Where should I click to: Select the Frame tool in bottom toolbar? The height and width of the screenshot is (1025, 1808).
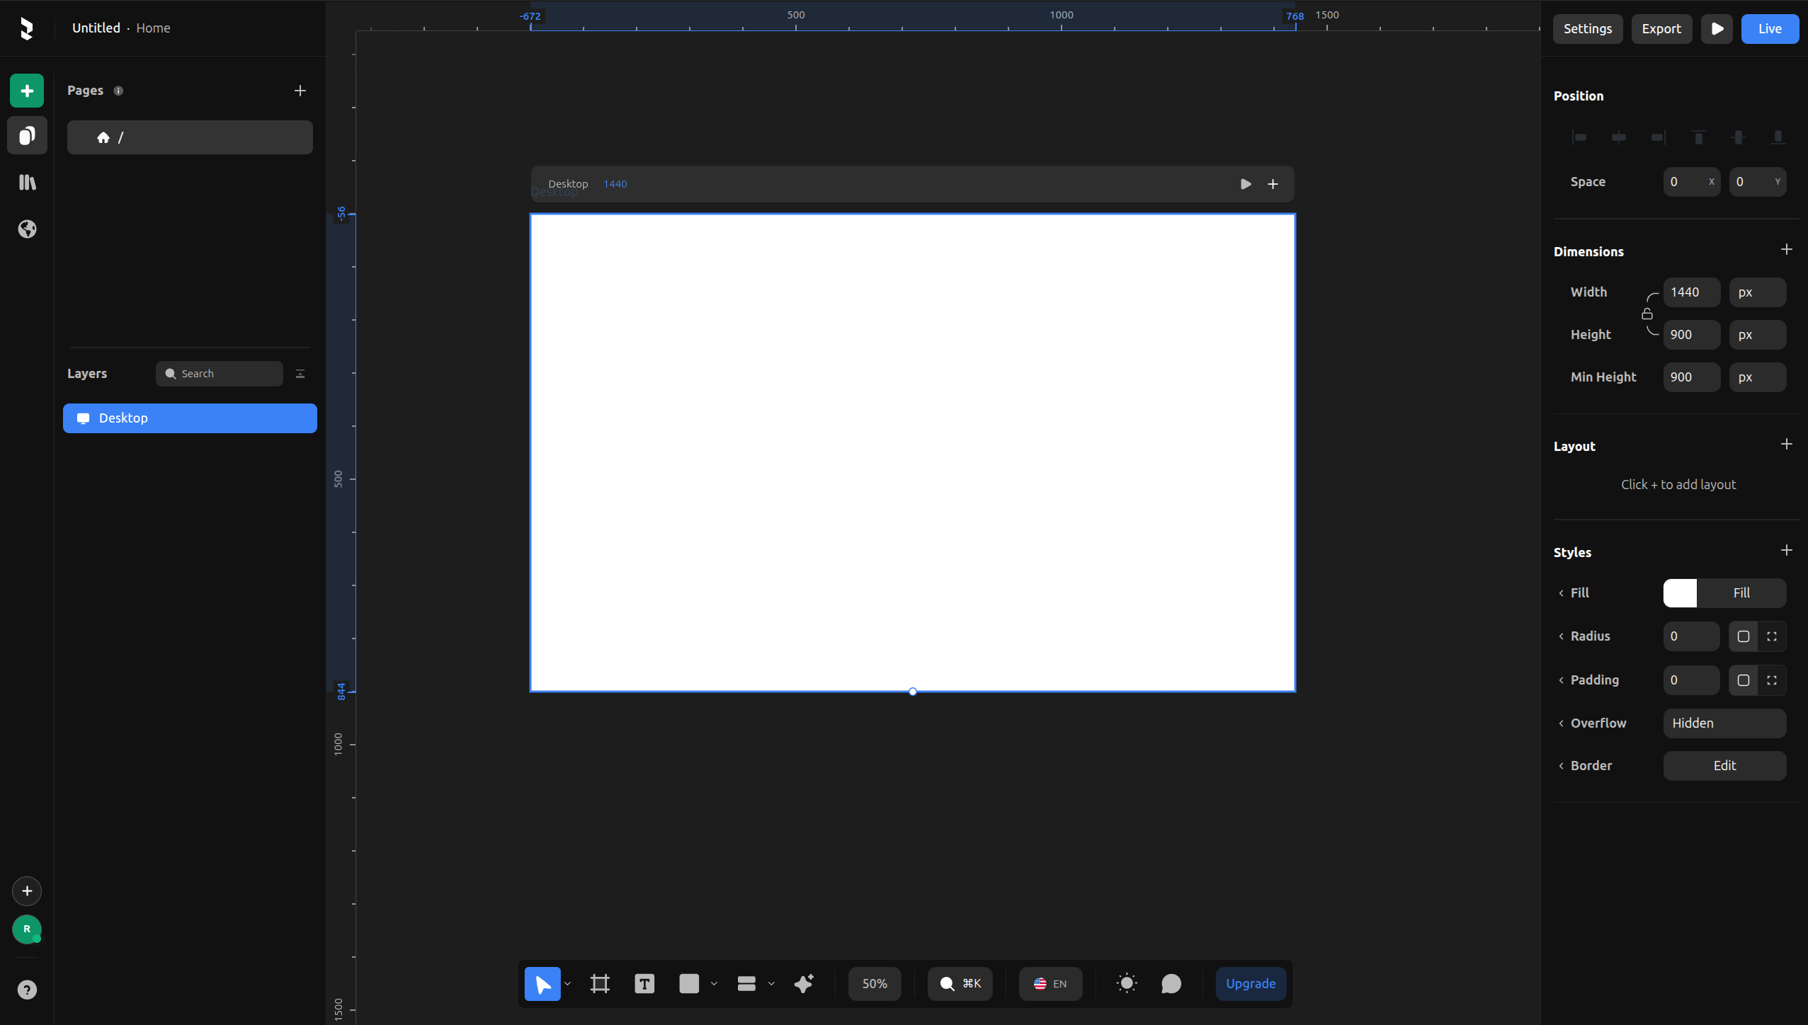click(600, 983)
